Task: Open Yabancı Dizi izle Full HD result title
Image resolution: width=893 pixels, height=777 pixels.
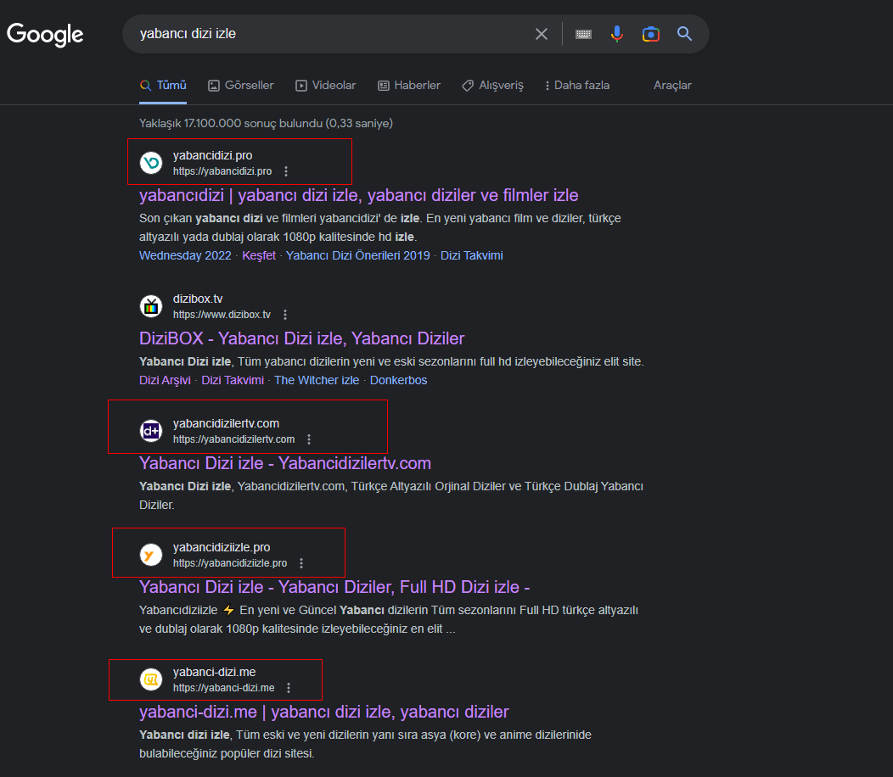Action: [x=334, y=587]
